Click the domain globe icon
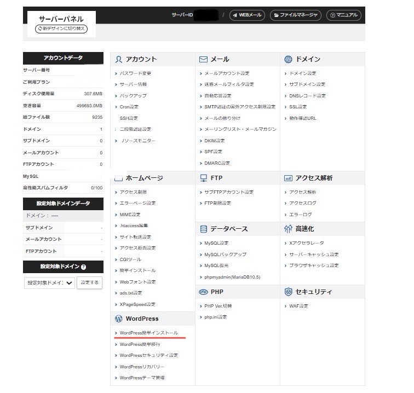Screen dimensions: 414x393 coord(288,59)
